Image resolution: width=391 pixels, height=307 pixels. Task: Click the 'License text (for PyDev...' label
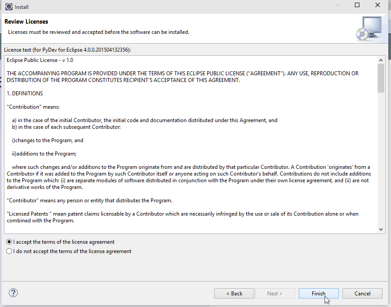[x=67, y=49]
